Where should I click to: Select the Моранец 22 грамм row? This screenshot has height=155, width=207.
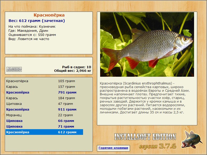coord(44,115)
